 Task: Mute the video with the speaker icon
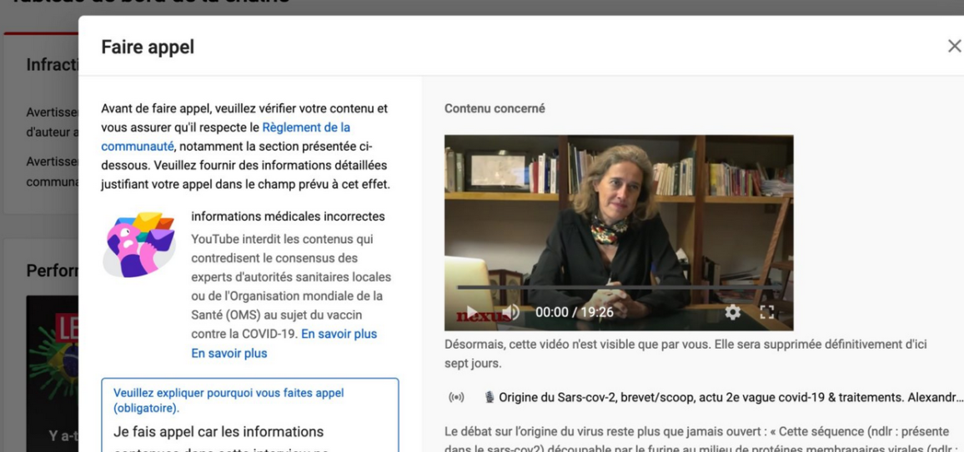[511, 312]
